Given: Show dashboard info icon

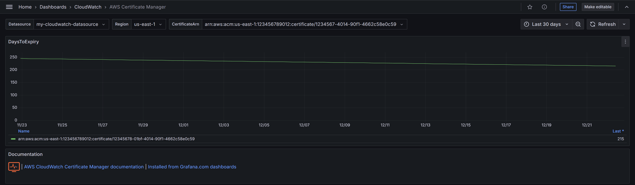Looking at the screenshot, I should 544,7.
